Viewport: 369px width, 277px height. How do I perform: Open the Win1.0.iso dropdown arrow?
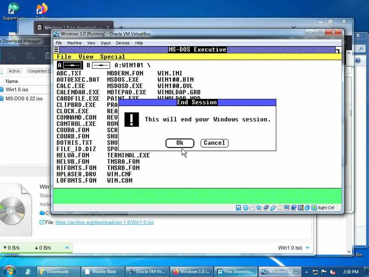(308, 248)
